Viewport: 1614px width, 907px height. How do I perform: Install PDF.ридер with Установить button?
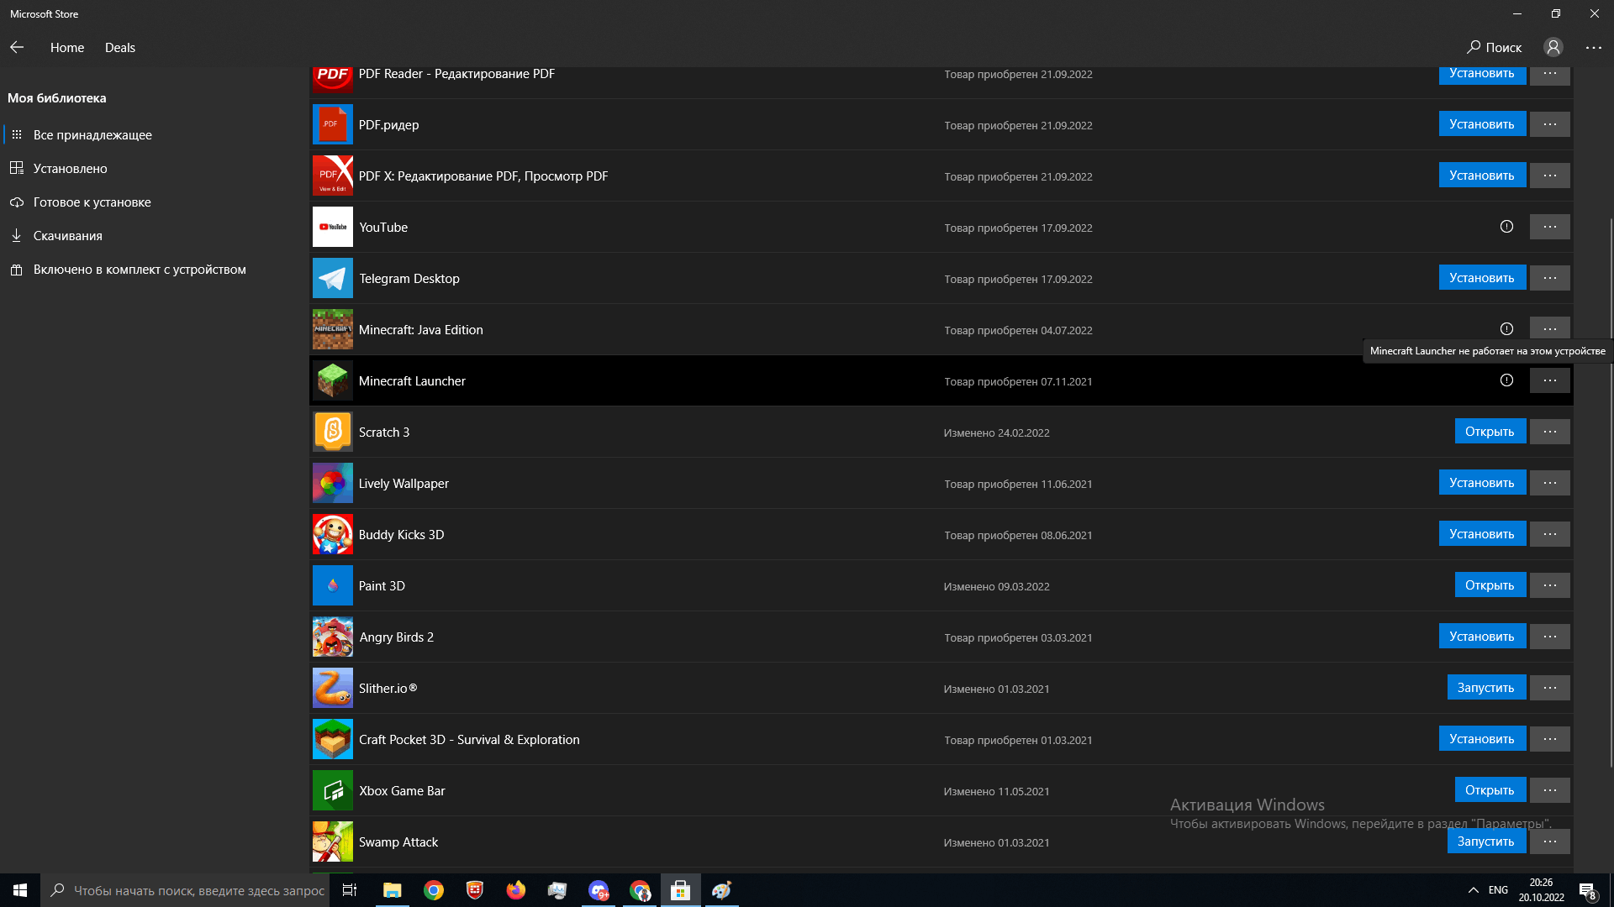tap(1482, 124)
